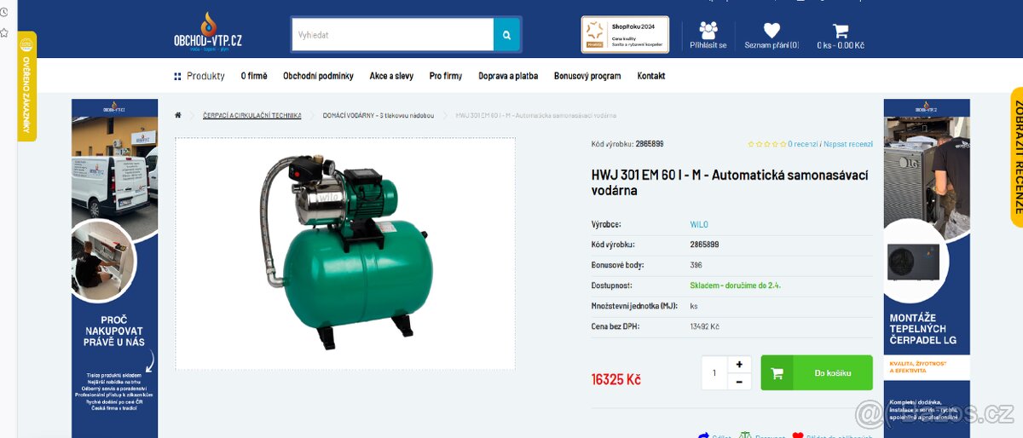The height and width of the screenshot is (438, 1023).
Task: Click the 13492 Kč price without VAT
Action: coord(704,326)
